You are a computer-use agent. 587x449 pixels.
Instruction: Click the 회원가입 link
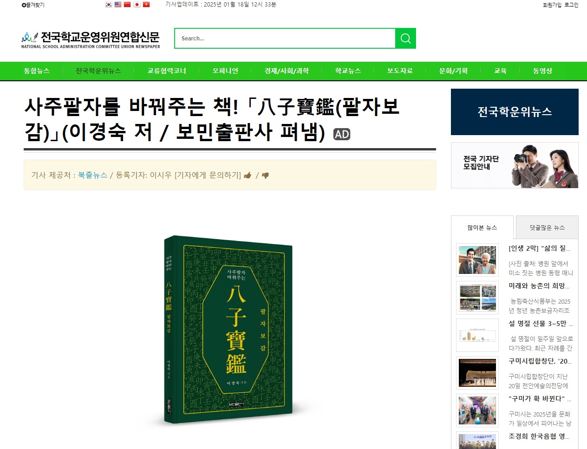552,5
